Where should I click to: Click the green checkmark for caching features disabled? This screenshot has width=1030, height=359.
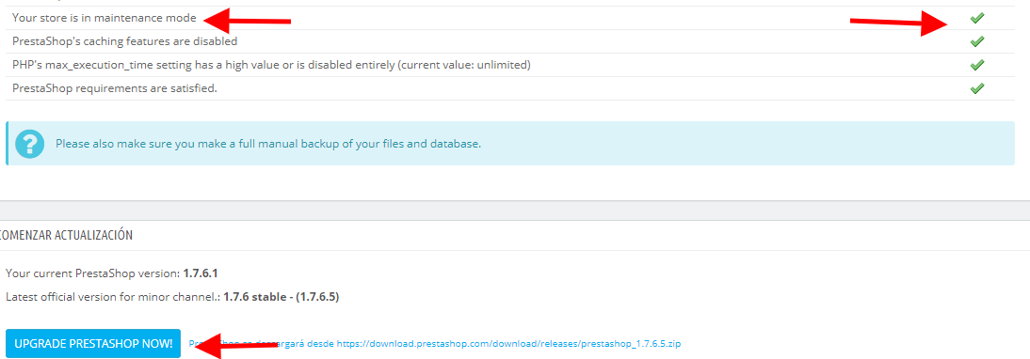pyautogui.click(x=976, y=41)
